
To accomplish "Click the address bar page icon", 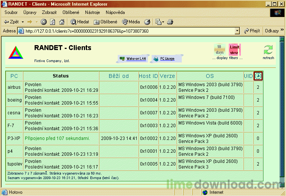I will coord(21,31).
